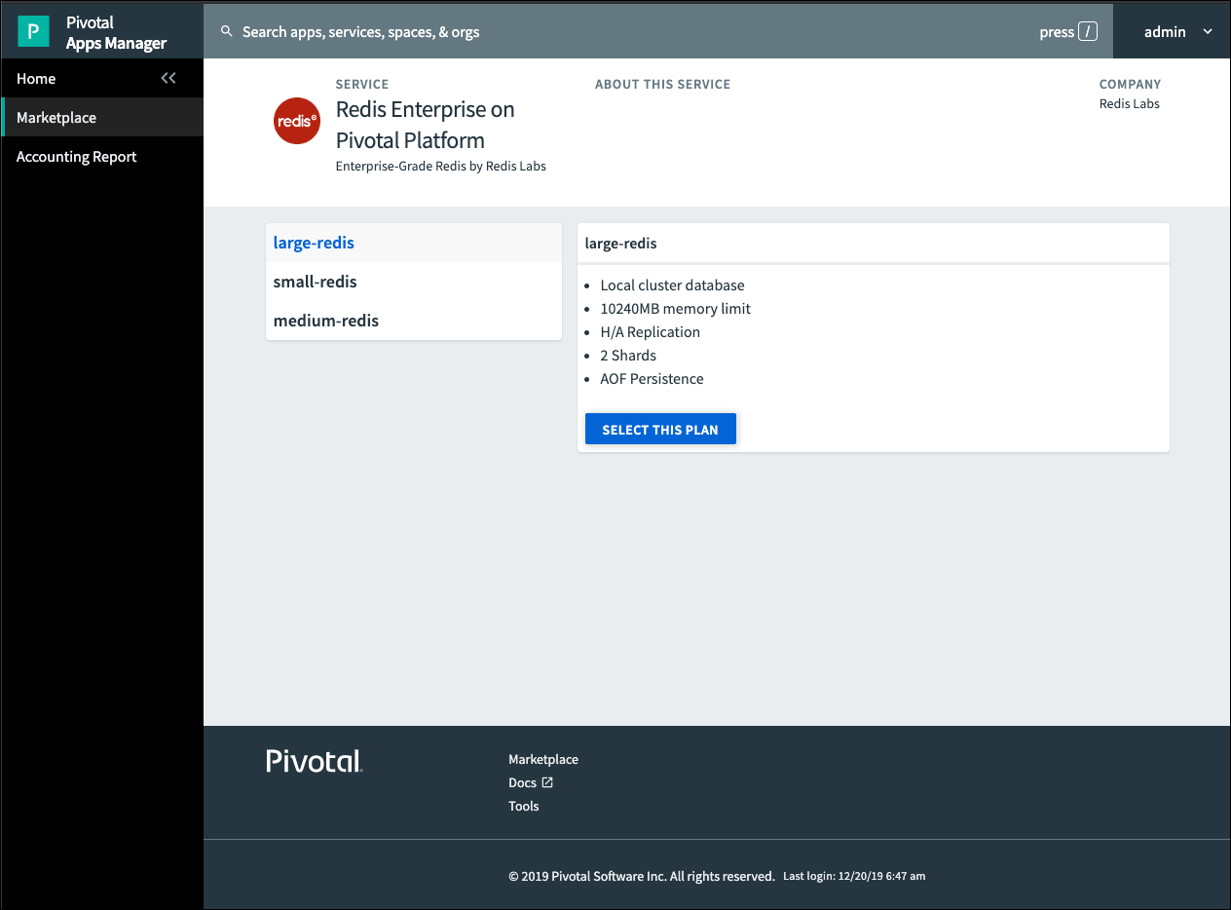Click the external link icon beside Docs
Viewport: 1231px width, 910px height.
[547, 782]
